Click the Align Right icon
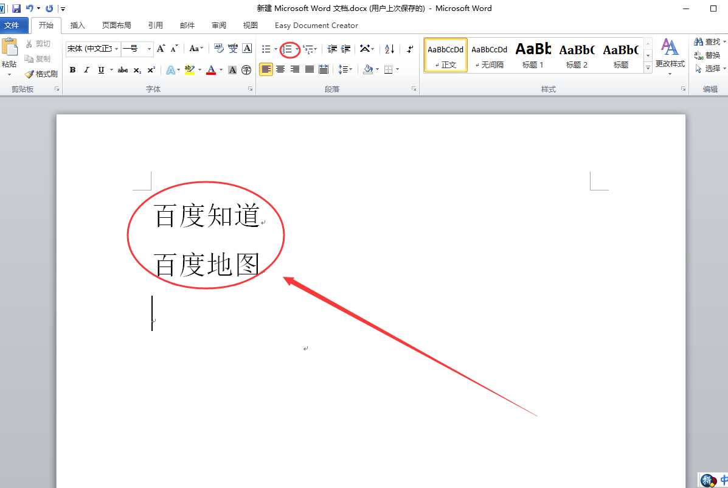Image resolution: width=728 pixels, height=488 pixels. pos(295,69)
